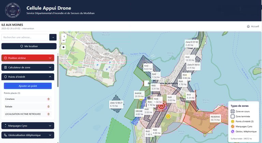Image resolution: width=262 pixels, height=143 pixels.
Task: Click RAS 3.63 ha zone label
Action: tap(171, 99)
